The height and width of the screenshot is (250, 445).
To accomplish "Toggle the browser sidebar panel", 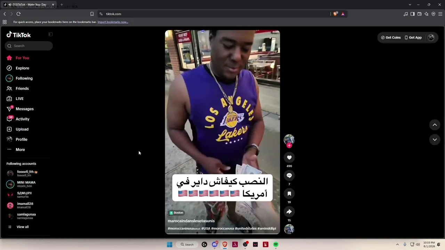I will point(413,14).
